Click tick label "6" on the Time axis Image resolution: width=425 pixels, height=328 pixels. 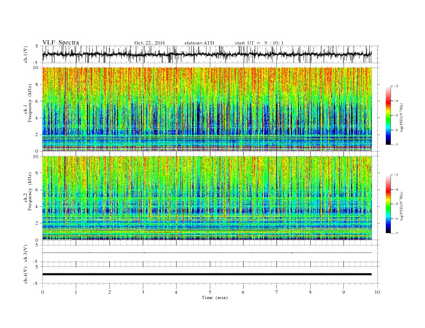coord(243,292)
